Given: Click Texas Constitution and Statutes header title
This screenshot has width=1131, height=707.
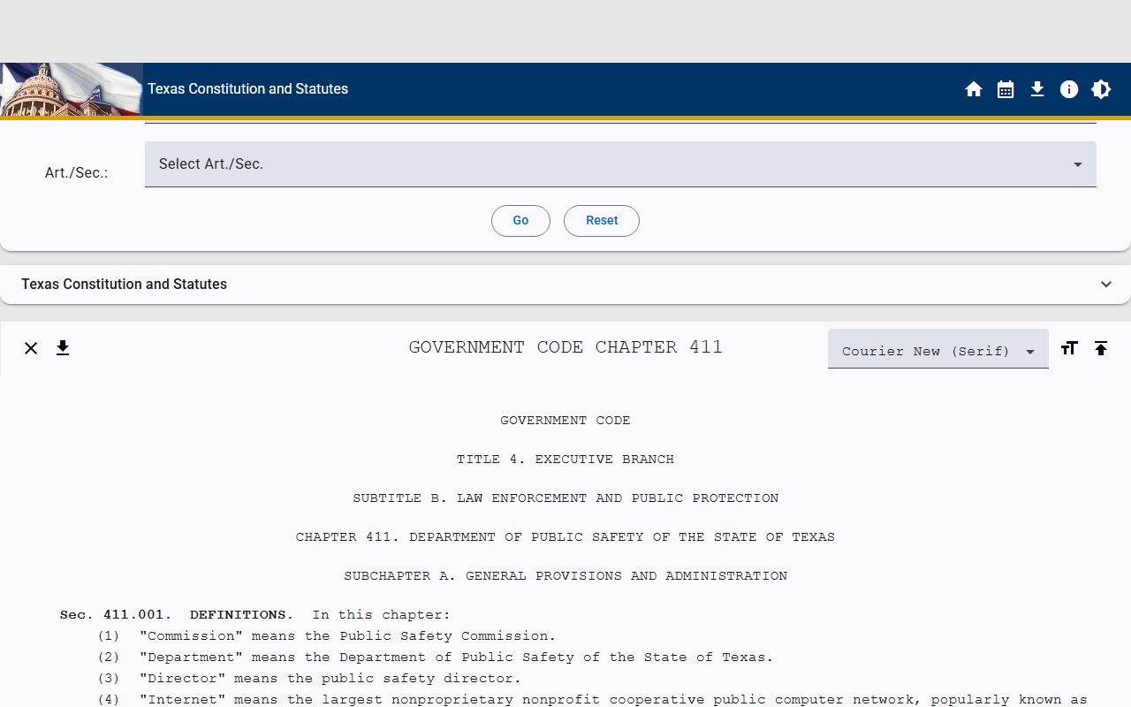Looking at the screenshot, I should [248, 89].
